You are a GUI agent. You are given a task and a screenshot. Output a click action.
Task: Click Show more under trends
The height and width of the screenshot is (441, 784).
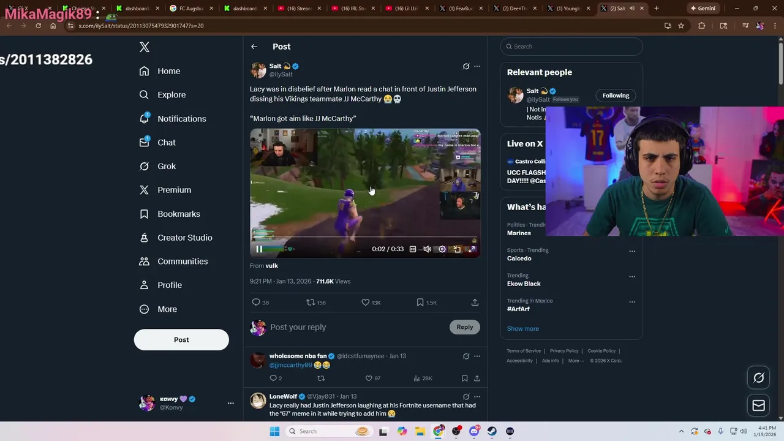[x=522, y=329]
